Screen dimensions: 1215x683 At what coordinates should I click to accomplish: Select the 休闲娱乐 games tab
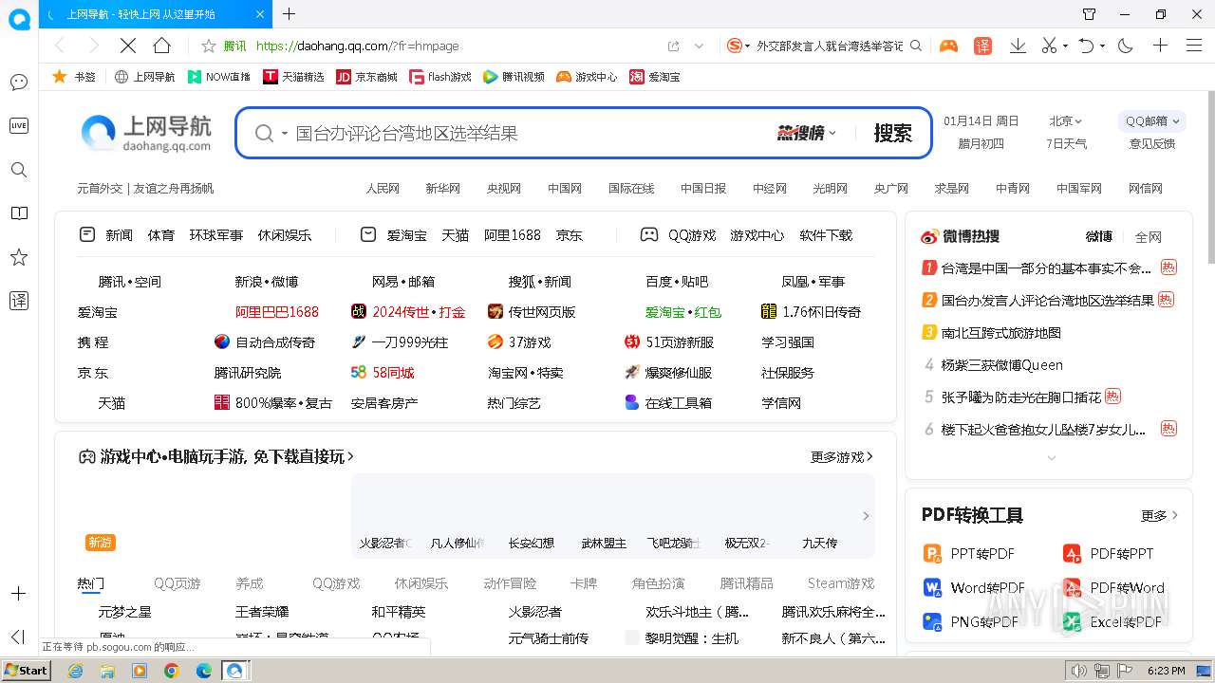click(x=421, y=583)
